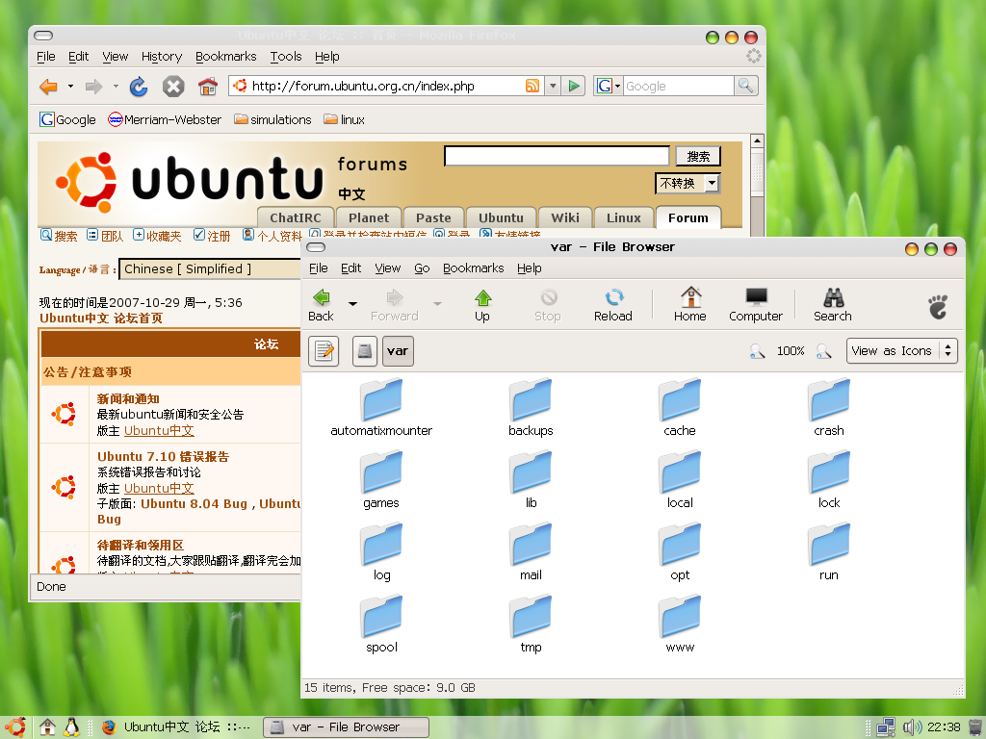The height and width of the screenshot is (739, 986).
Task: Switch to Ubuntu中文 Firefox taskbar button
Action: (x=177, y=727)
